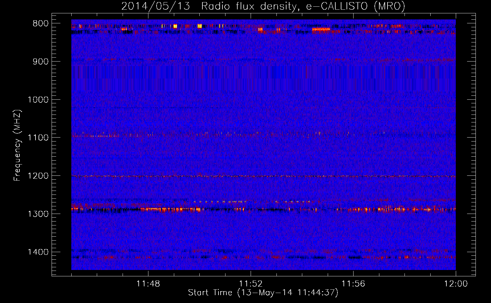Click the plot title "2014/05/13 Radio flux density, e-CALLISTO (MRO)"
This screenshot has height=303, width=491.
coord(263,6)
